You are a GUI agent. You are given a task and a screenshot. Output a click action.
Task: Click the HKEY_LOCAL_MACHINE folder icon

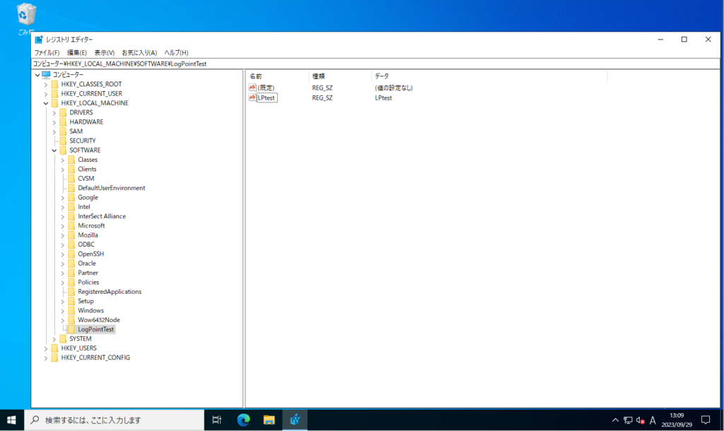54,103
